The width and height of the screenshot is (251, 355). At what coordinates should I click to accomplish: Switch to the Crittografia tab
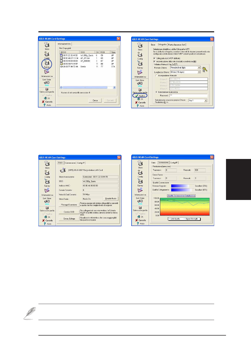[x=162, y=44]
